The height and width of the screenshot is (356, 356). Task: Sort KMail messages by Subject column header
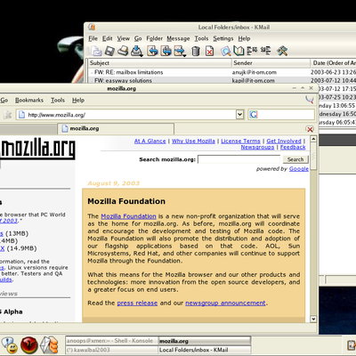pyautogui.click(x=159, y=63)
